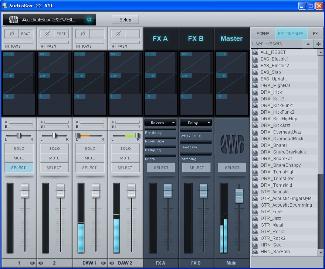Toggle phase invert on channel 2
Screen dimensions: 325x269
point(47,34)
